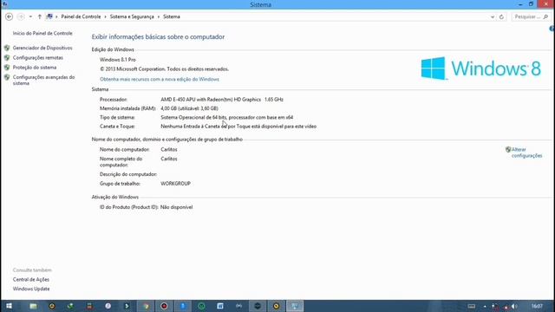555x312 pixels.
Task: Click the 4,00 GB RAM value
Action: click(x=189, y=108)
